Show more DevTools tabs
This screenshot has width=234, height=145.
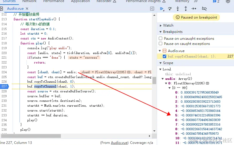tap(196, 1)
